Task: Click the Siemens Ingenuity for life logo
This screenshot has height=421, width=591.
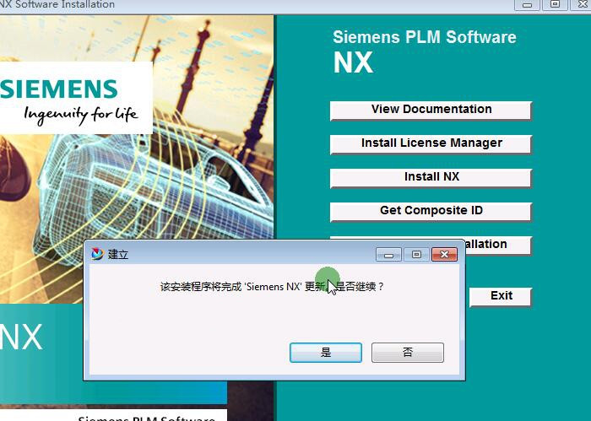Action: (x=76, y=98)
